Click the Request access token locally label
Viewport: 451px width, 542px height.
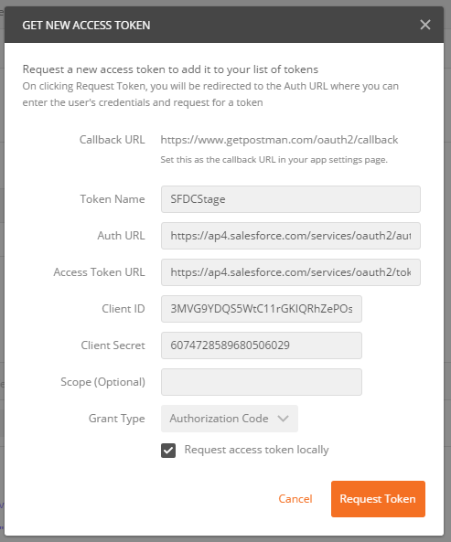pyautogui.click(x=256, y=450)
